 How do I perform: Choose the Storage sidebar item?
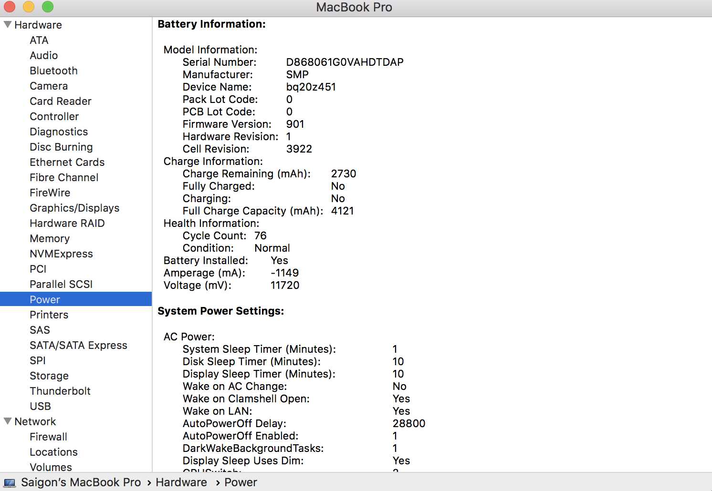(x=49, y=376)
